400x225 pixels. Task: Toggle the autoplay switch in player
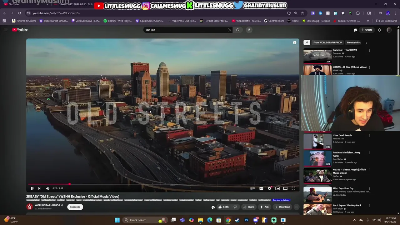[252, 188]
